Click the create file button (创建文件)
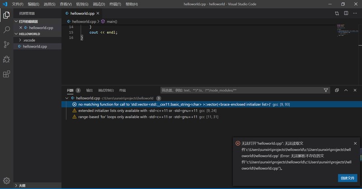Image resolution: width=362 pixels, height=189 pixels. [348, 178]
